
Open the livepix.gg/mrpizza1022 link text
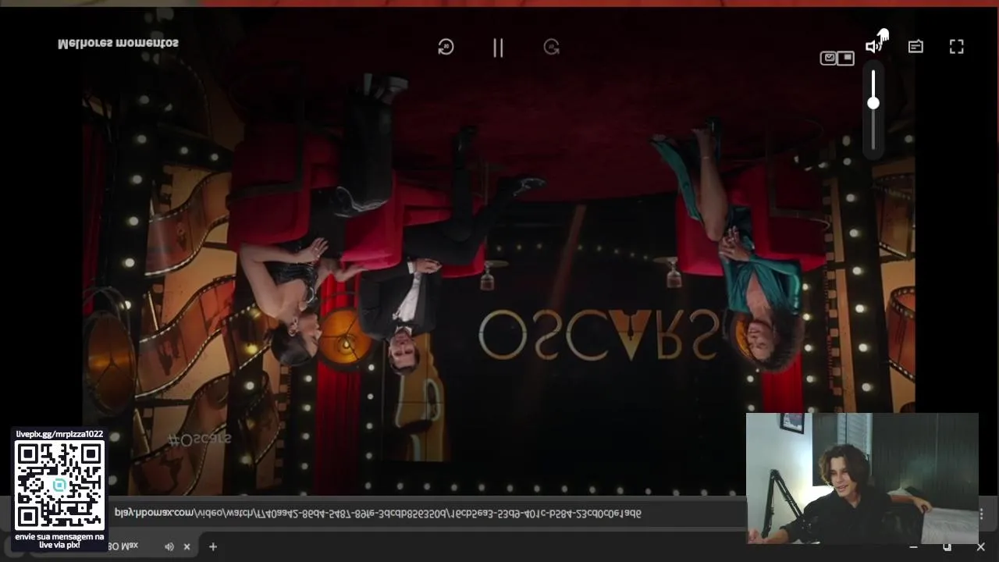coord(59,434)
